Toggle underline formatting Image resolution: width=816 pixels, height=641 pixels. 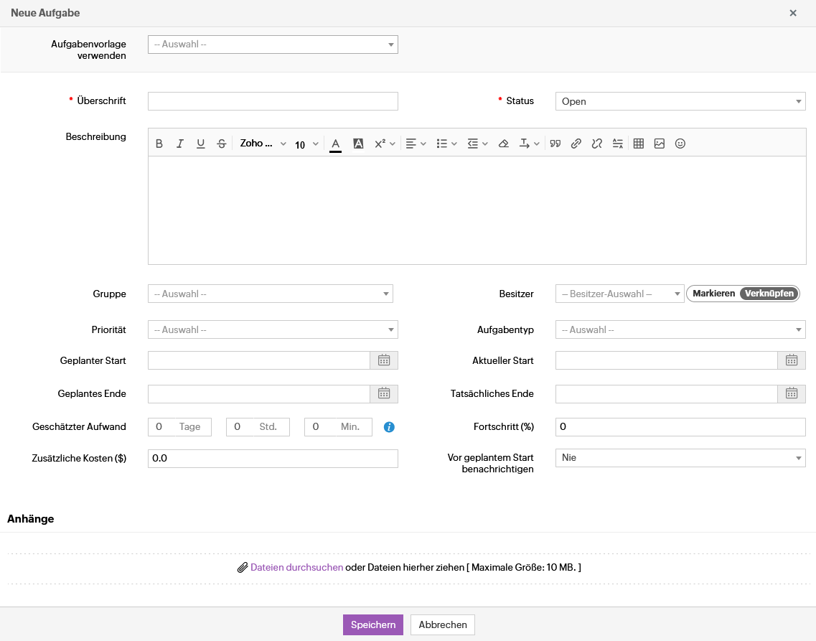coord(200,144)
